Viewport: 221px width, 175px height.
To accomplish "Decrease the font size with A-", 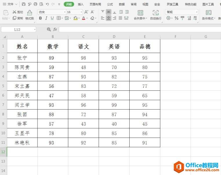I will [x=92, y=12].
